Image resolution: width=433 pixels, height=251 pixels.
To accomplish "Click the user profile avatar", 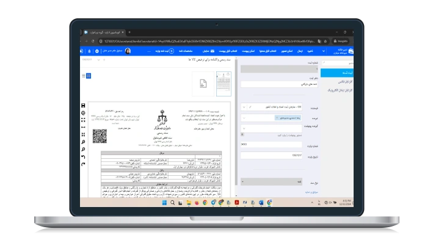I will (x=128, y=51).
